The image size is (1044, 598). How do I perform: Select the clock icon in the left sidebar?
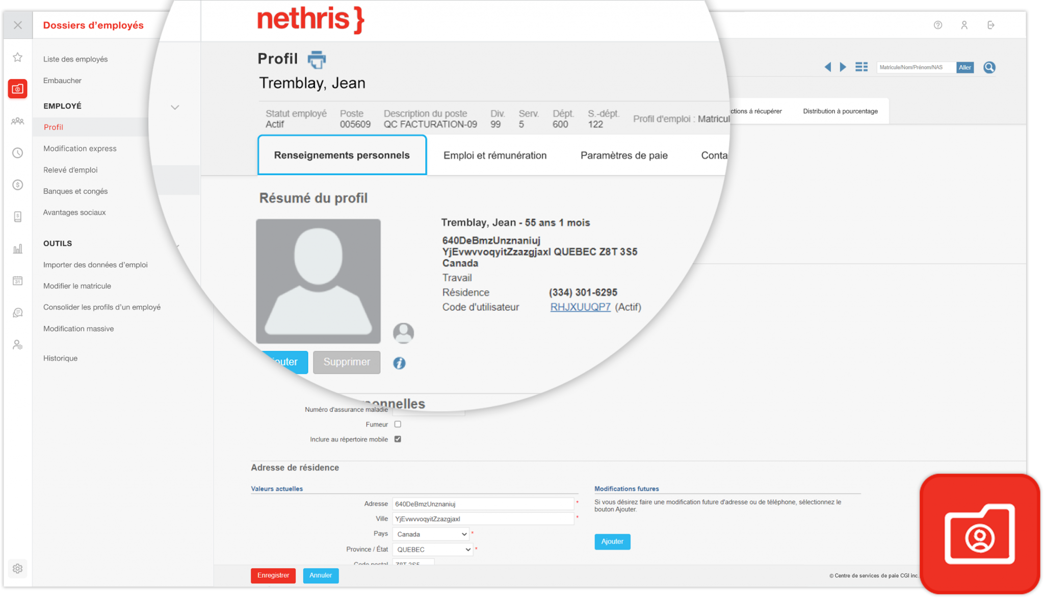tap(18, 152)
